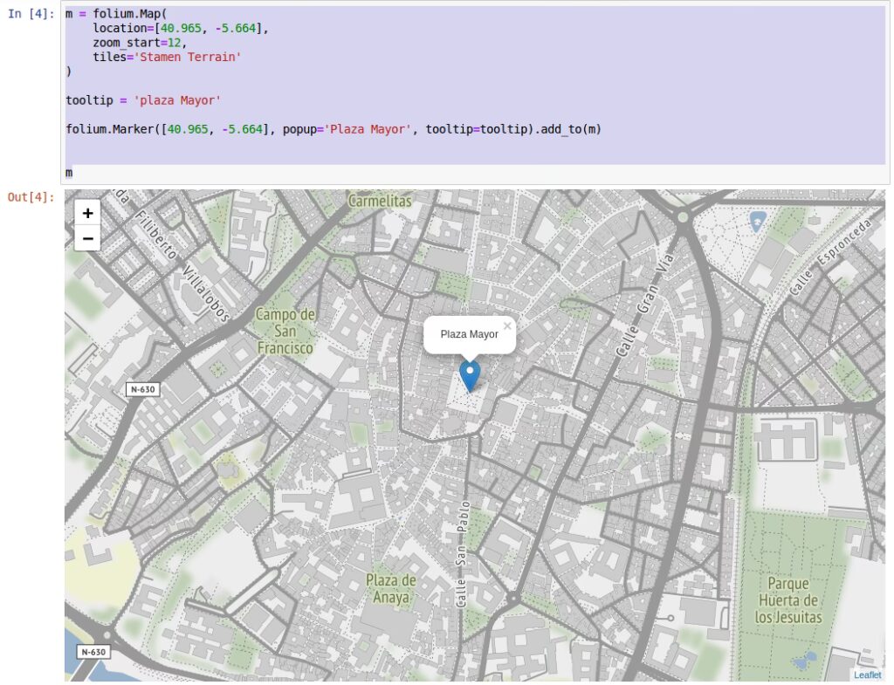Click the Carmelitas label on the map
The image size is (894, 685).
(x=380, y=201)
